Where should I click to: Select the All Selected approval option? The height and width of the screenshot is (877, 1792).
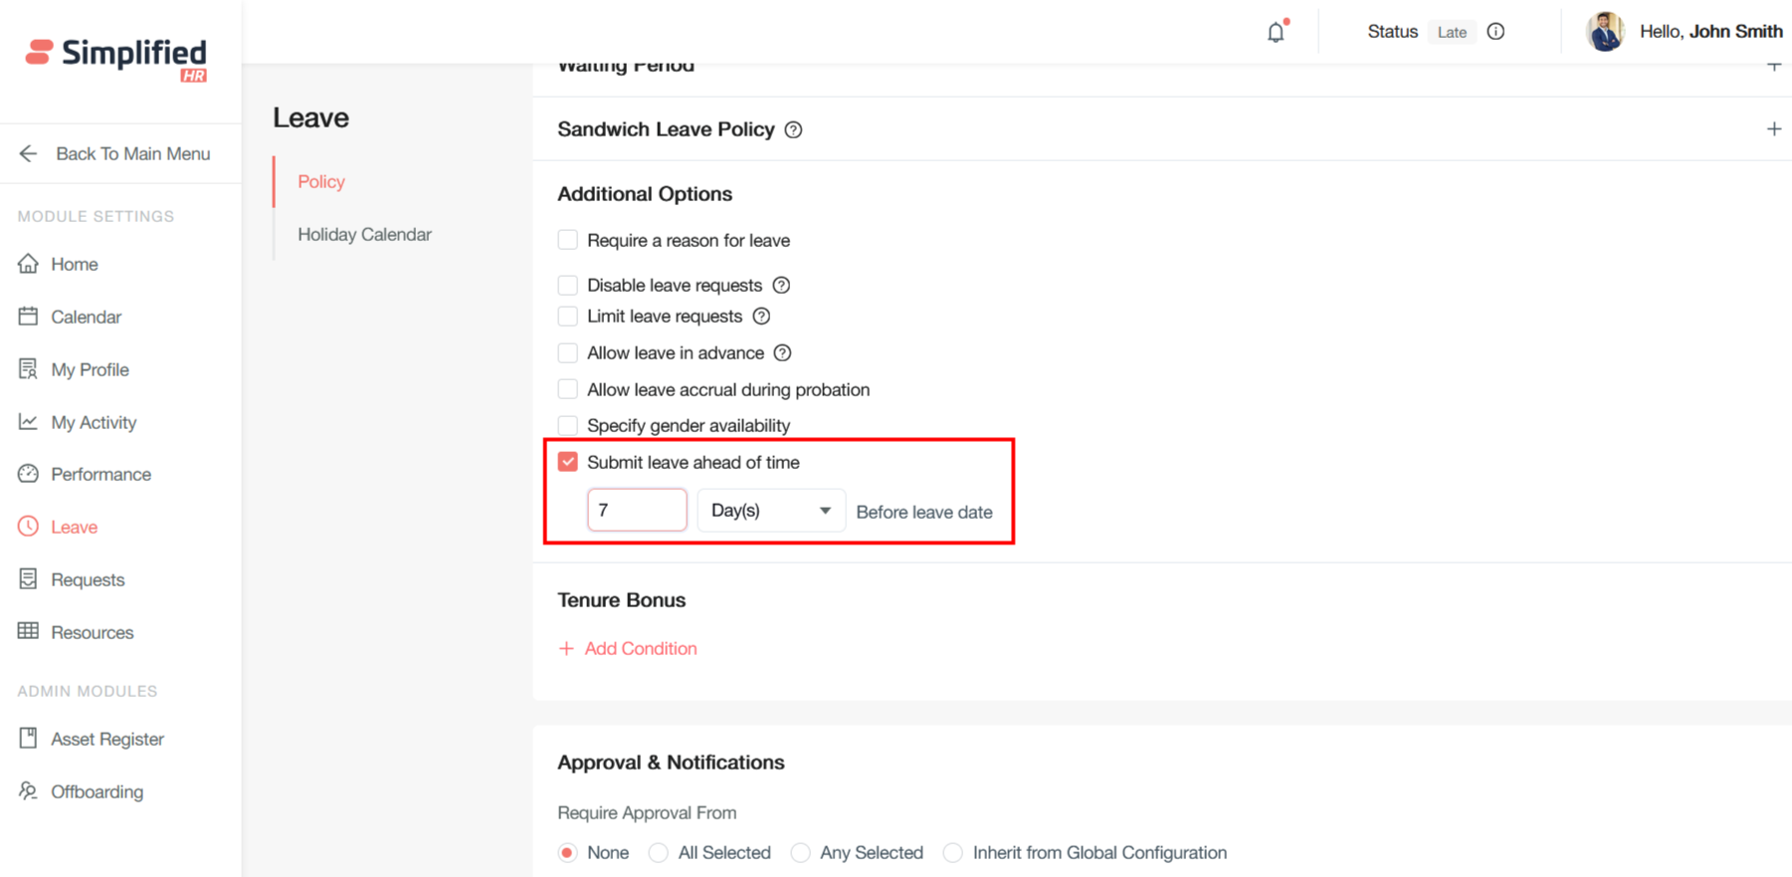(x=659, y=853)
